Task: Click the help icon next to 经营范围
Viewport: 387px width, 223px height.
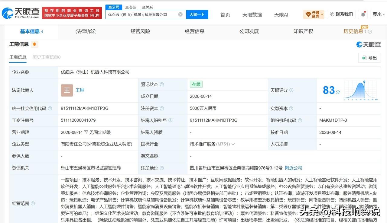Action: click(33, 203)
